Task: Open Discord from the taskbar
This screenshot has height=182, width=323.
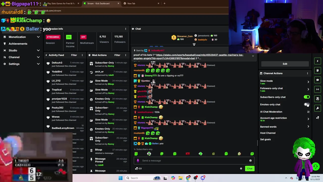Action: pos(203,178)
